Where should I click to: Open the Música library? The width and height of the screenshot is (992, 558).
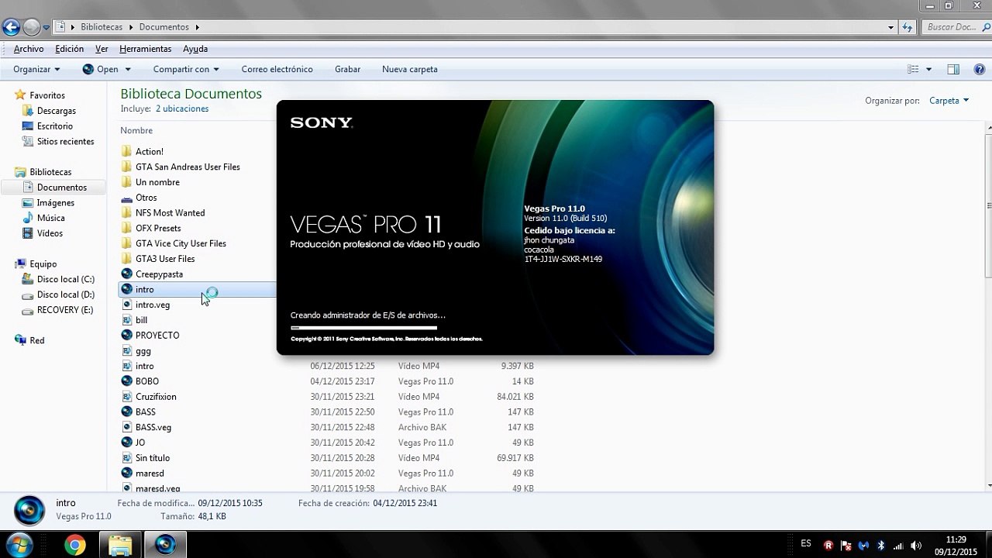point(51,219)
